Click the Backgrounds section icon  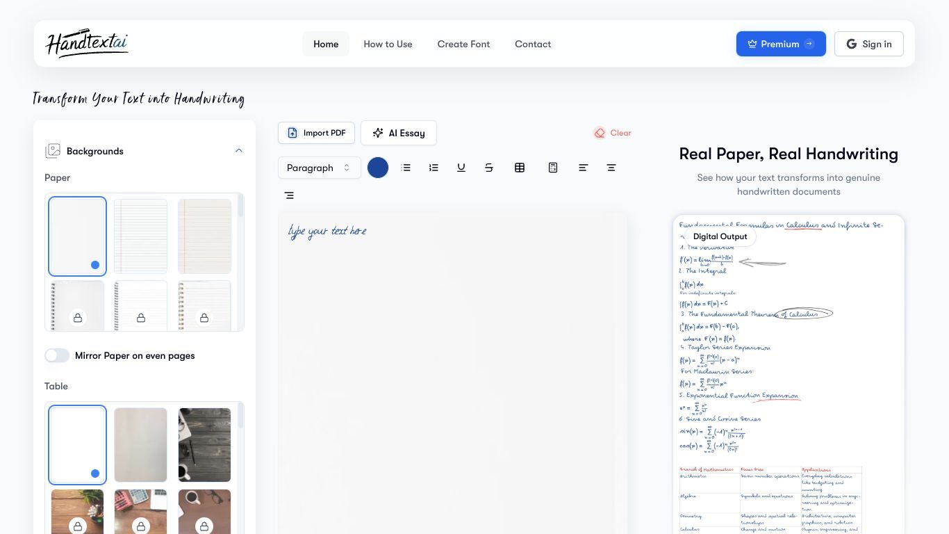click(x=53, y=151)
